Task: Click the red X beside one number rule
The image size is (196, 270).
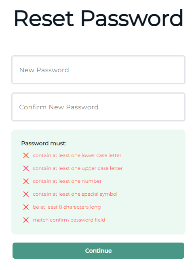Action: click(x=26, y=181)
